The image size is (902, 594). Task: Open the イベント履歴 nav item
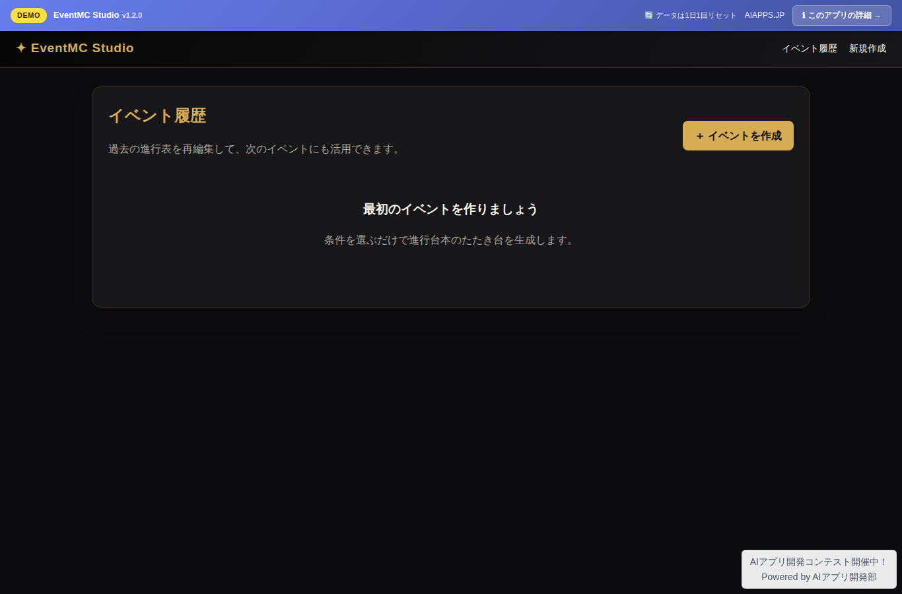click(810, 49)
